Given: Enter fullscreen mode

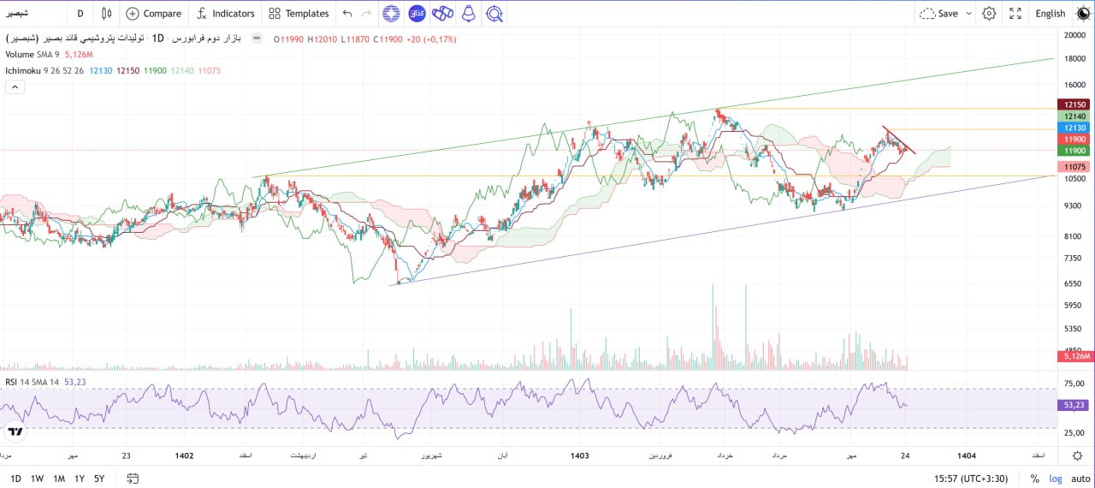Looking at the screenshot, I should pyautogui.click(x=1015, y=13).
